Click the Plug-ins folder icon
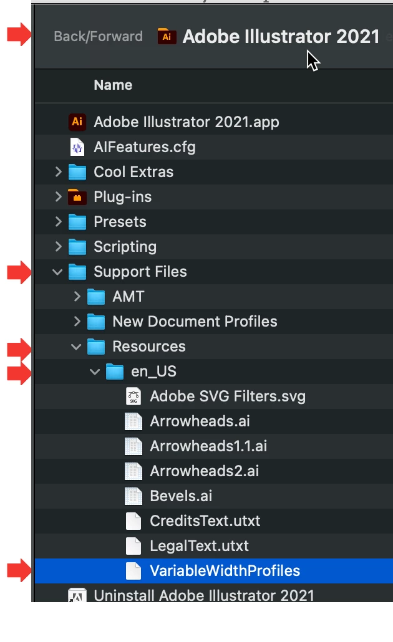This screenshot has height=642, width=393. (x=77, y=197)
